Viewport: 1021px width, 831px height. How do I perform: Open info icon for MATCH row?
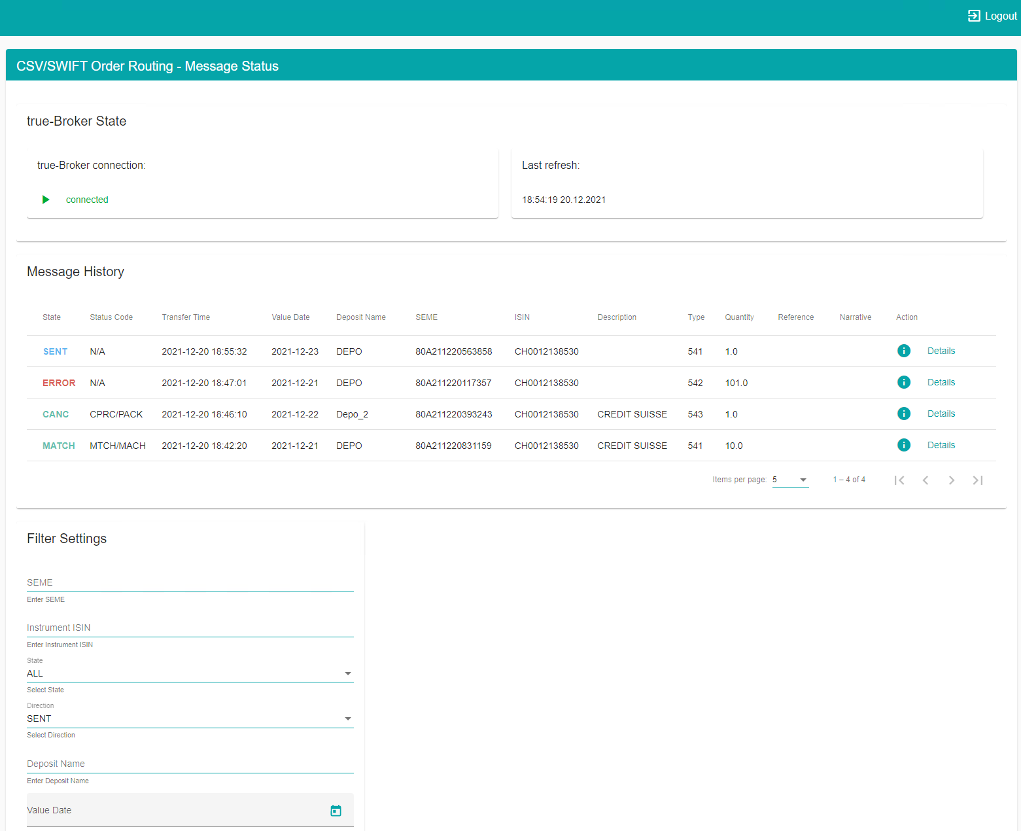click(904, 446)
